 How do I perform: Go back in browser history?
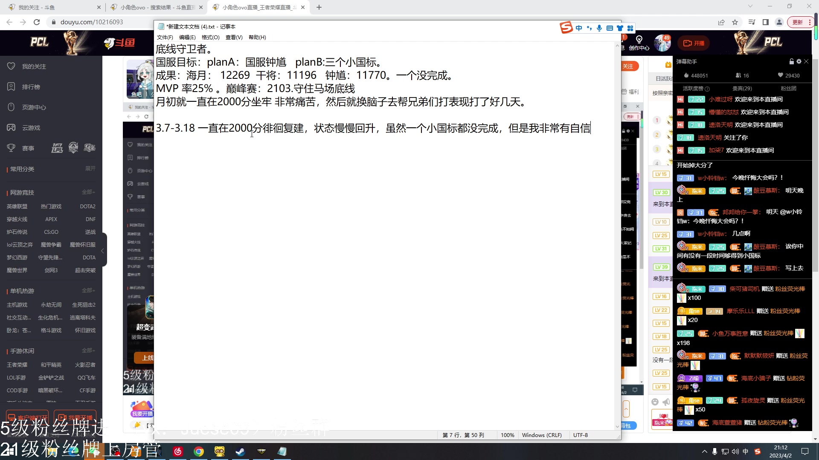pos(9,22)
